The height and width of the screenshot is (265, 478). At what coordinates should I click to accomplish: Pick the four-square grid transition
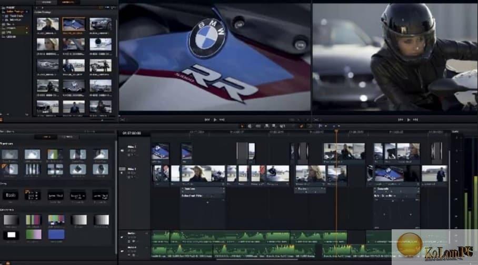point(55,169)
